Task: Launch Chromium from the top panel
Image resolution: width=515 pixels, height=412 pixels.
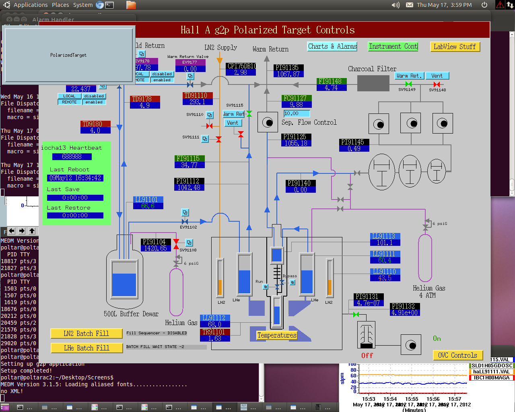Action: pyautogui.click(x=100, y=5)
